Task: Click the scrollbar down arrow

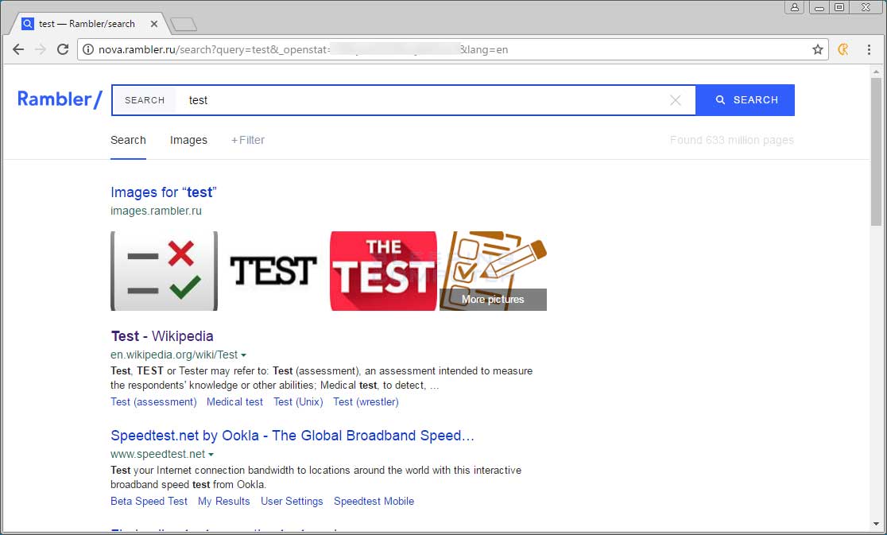Action: point(876,524)
